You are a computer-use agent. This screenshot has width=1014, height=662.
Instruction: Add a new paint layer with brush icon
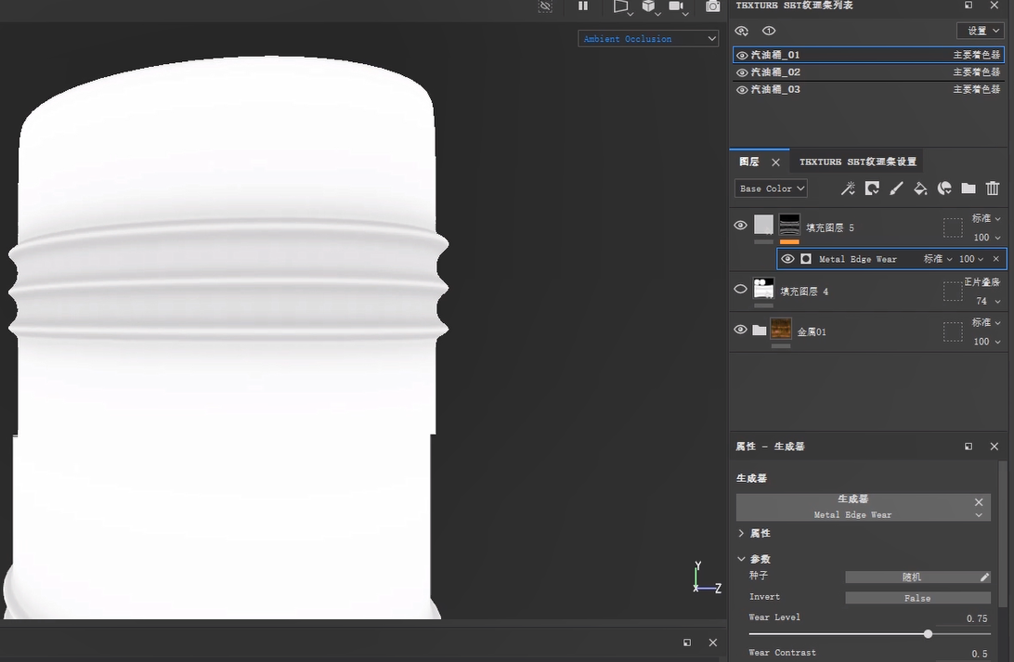tap(896, 188)
